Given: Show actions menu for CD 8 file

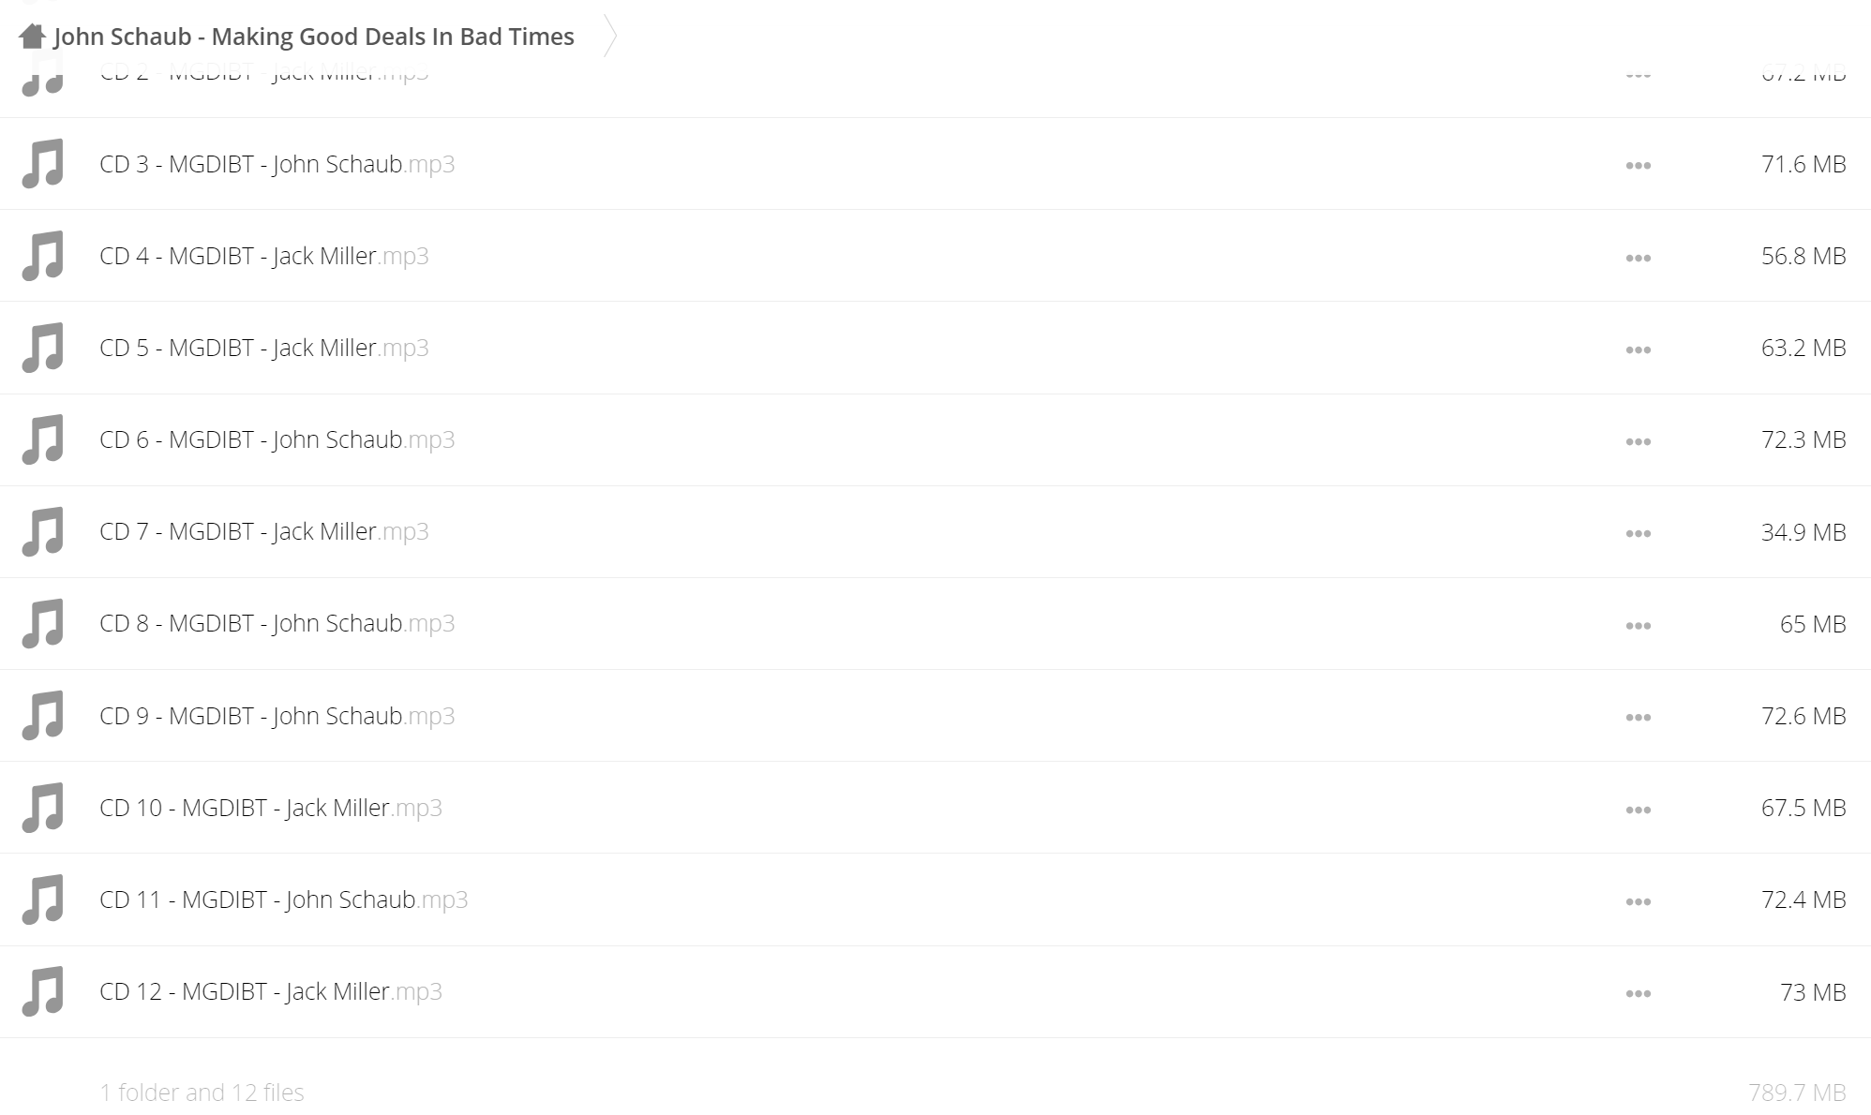Looking at the screenshot, I should [x=1639, y=625].
